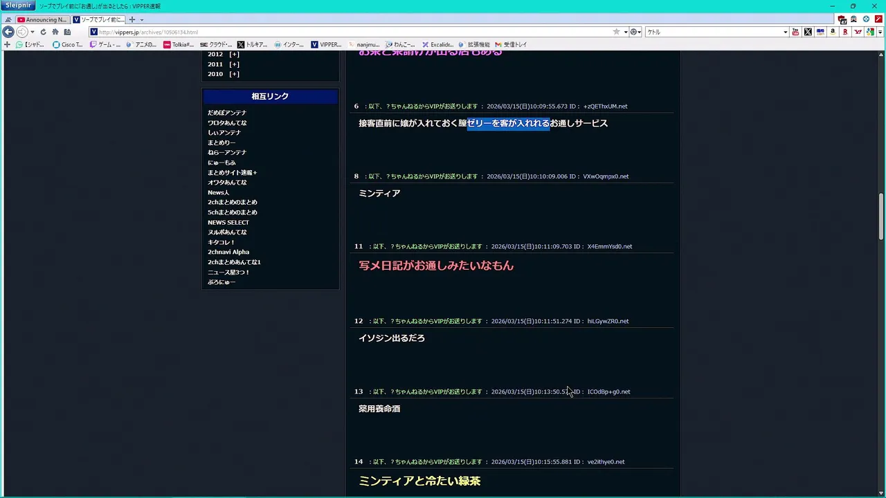The width and height of the screenshot is (886, 498).
Task: Add a bookmark with the plus icon
Action: click(x=7, y=44)
